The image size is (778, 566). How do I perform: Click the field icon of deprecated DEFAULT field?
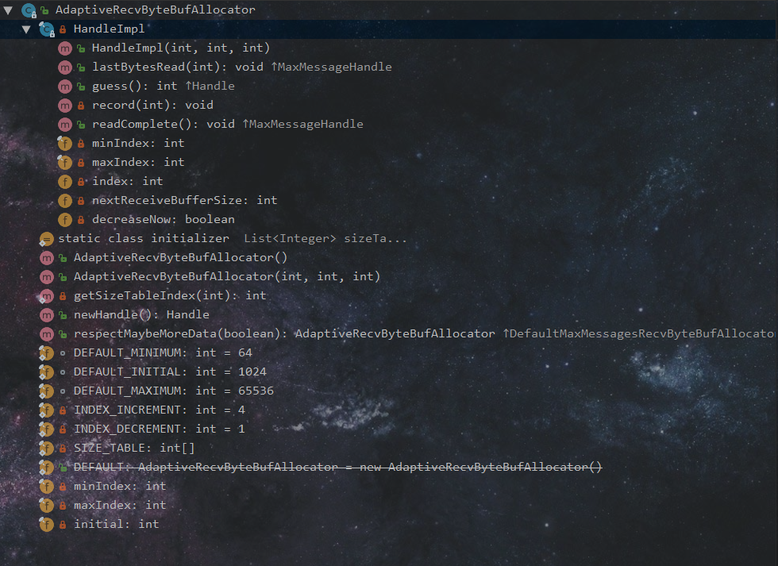47,468
